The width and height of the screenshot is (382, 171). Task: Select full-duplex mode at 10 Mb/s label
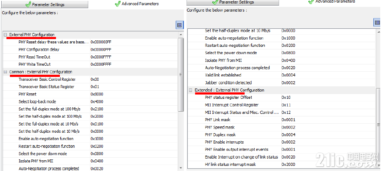click(49, 124)
